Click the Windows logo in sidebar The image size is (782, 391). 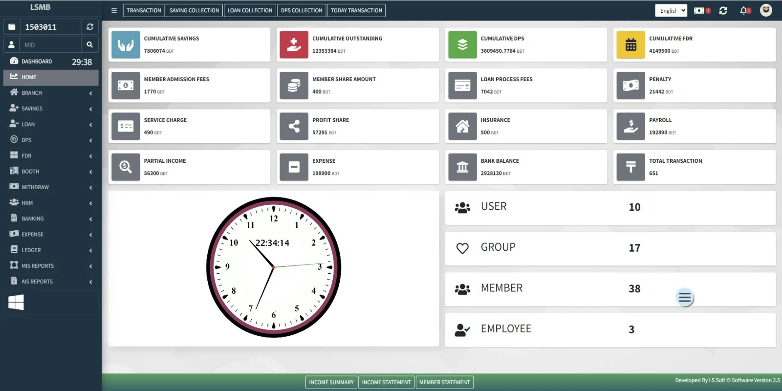(16, 302)
